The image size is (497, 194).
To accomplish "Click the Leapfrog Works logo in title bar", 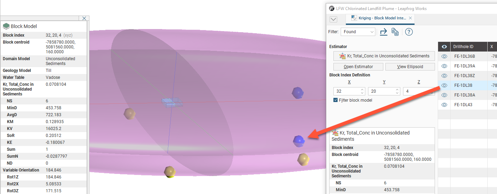I will pos(332,8).
